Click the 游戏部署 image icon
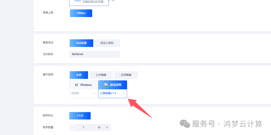The image size is (271, 135). [106, 85]
